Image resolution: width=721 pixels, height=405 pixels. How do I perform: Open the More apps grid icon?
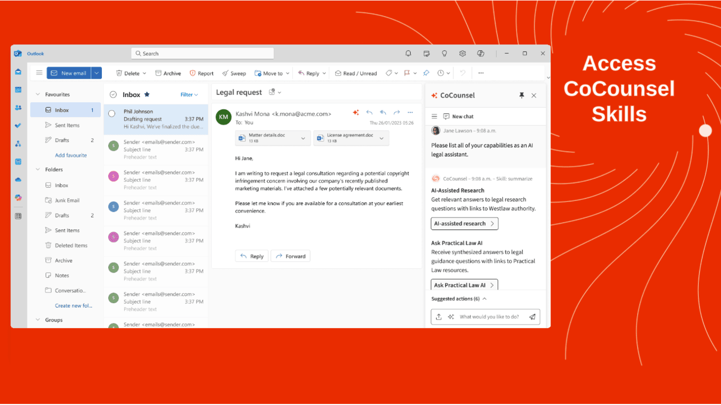click(18, 216)
